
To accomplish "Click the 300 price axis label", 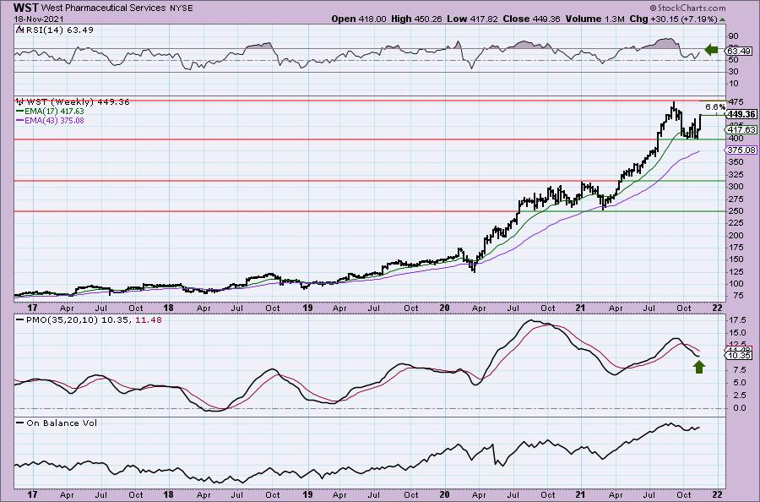I will point(736,187).
